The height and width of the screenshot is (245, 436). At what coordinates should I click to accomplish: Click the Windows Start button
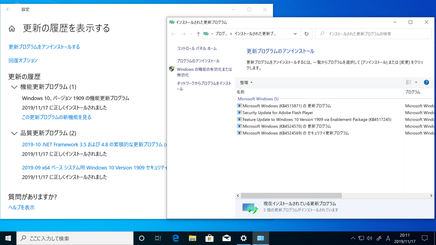[x=8, y=238]
